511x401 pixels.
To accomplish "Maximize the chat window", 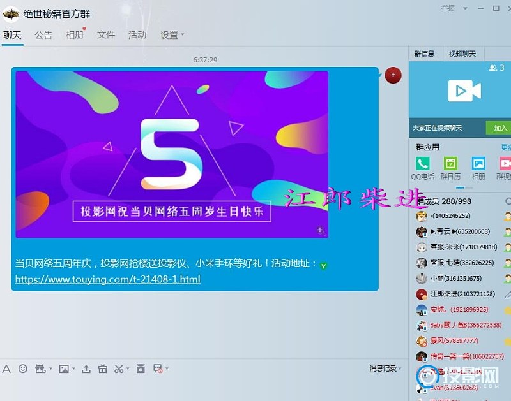I will pyautogui.click(x=496, y=8).
